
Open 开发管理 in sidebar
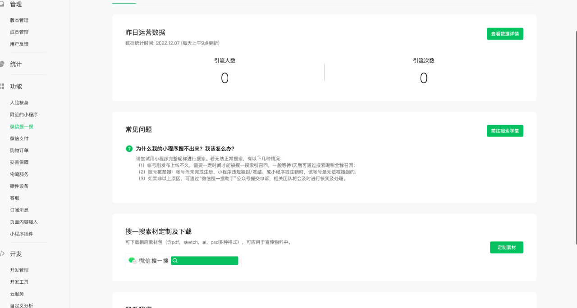point(19,270)
